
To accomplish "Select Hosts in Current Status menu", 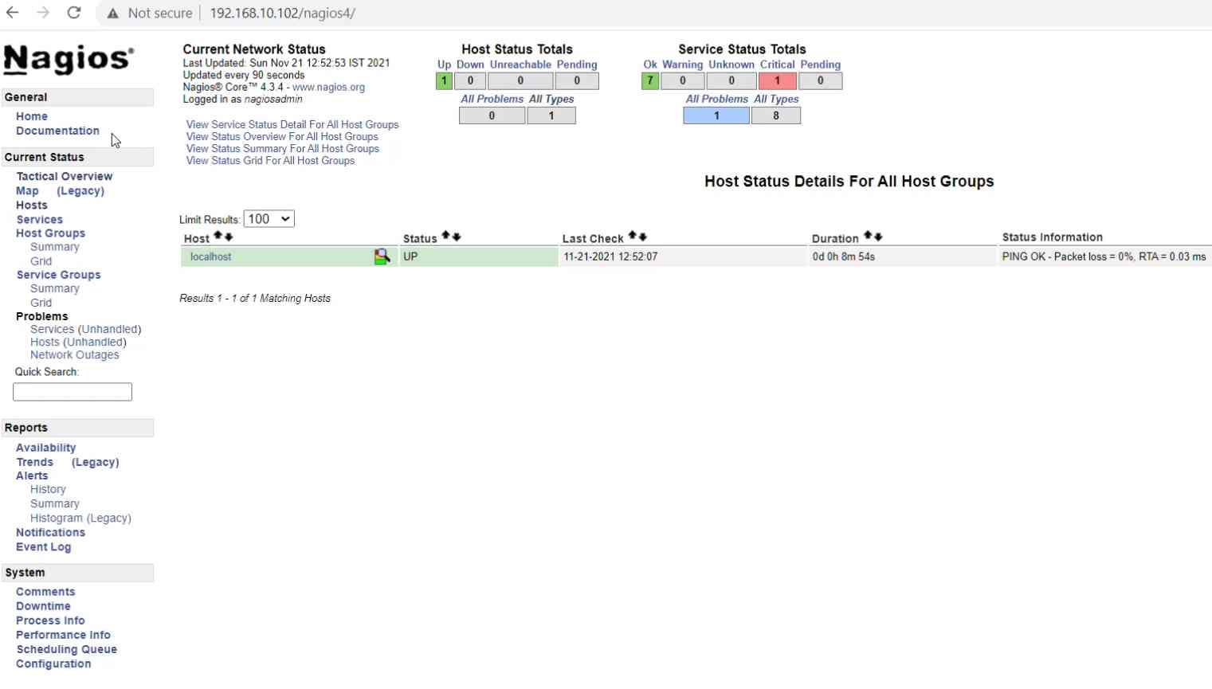I will tap(32, 205).
